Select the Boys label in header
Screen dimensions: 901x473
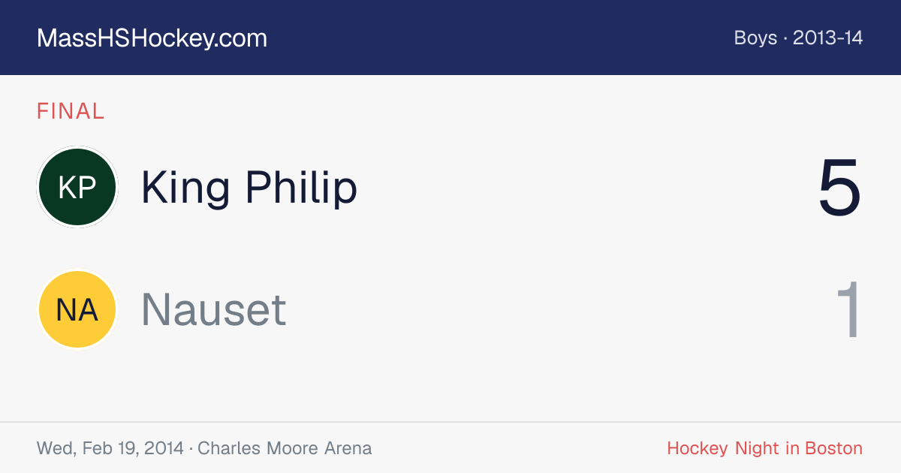coord(755,38)
